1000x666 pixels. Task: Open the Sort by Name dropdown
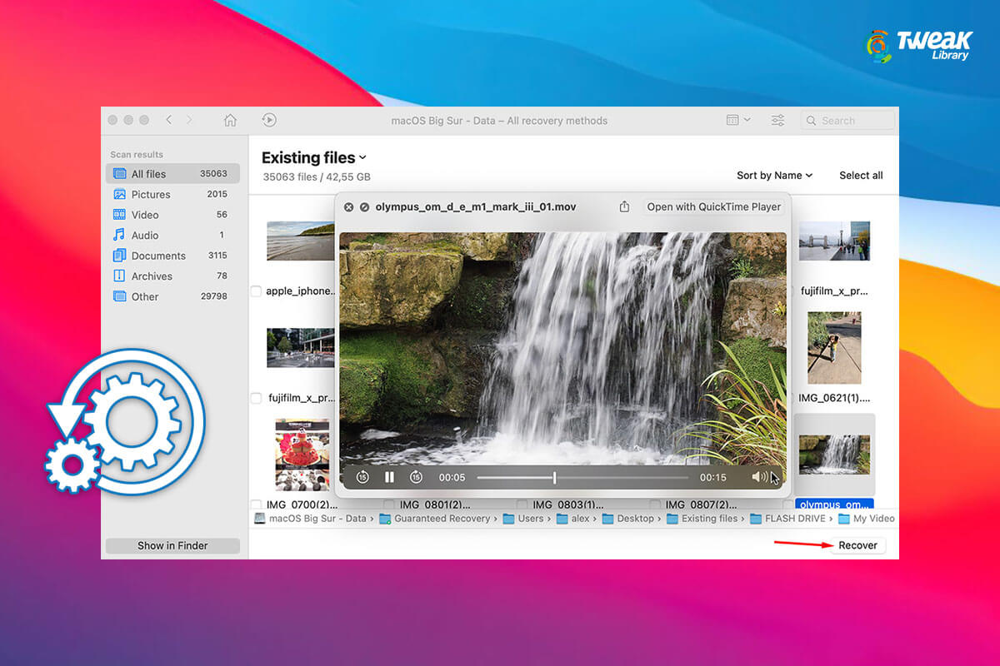click(774, 175)
